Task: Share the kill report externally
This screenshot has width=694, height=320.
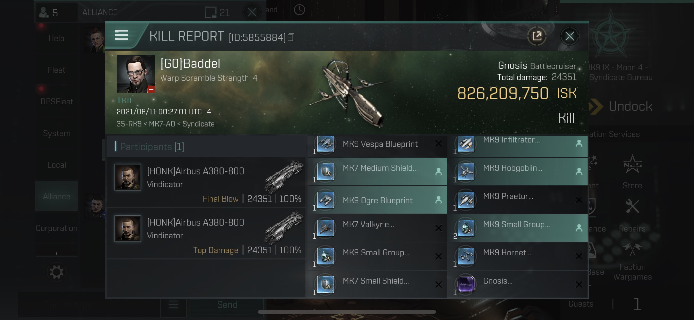Action: [x=537, y=36]
